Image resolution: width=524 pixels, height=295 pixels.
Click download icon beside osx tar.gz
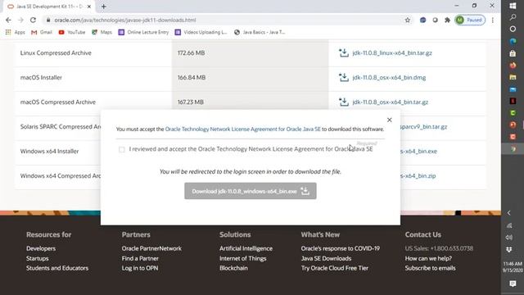click(344, 102)
